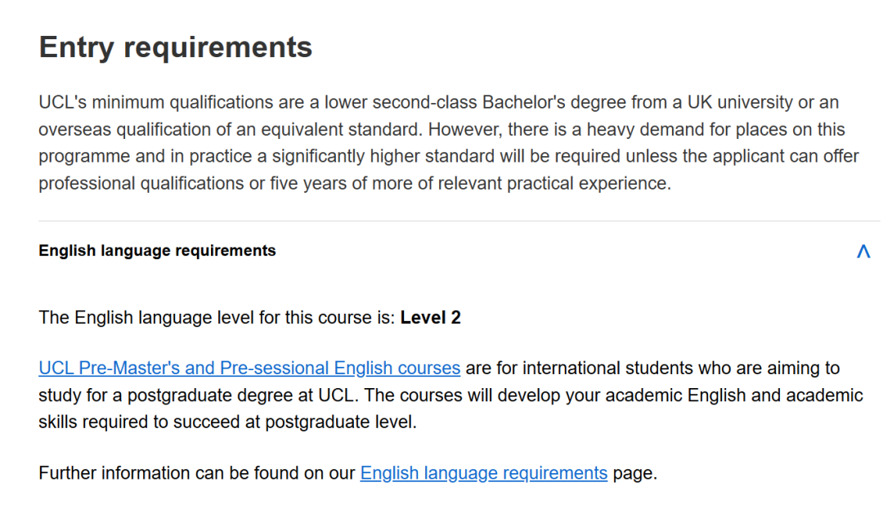Click the bold Level 2 text

pos(430,318)
